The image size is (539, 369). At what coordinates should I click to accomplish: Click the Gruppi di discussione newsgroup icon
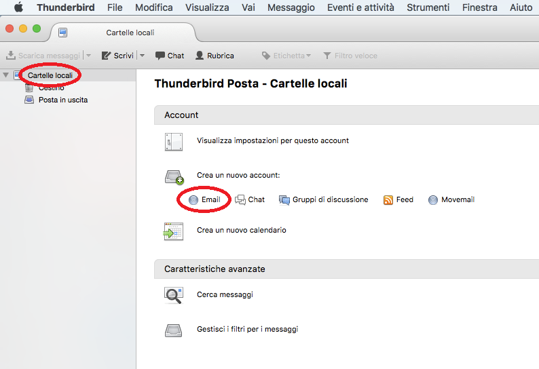284,200
